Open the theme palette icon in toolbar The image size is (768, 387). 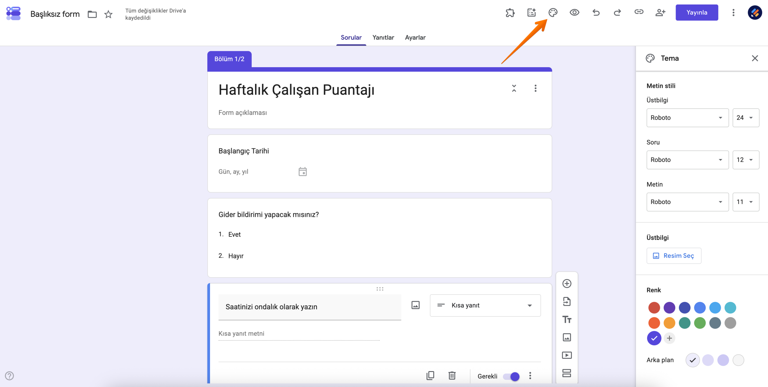(553, 13)
